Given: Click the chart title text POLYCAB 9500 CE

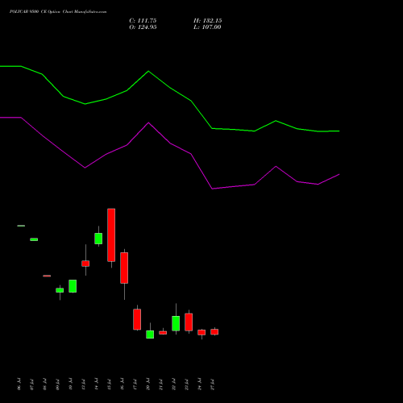Looking at the screenshot, I should click(x=28, y=12).
